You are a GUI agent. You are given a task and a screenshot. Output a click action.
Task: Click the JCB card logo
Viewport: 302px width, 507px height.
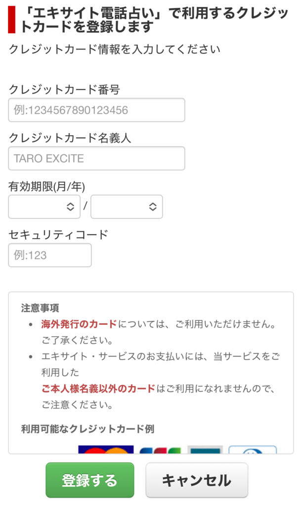click(160, 450)
